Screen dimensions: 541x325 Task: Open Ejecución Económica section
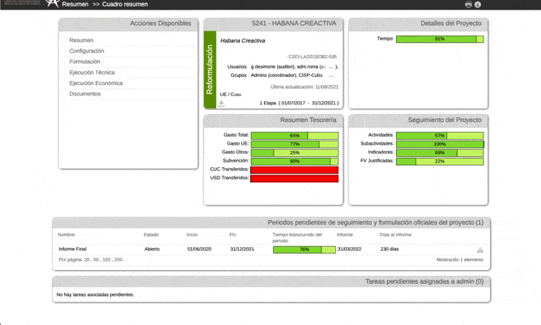[x=96, y=83]
